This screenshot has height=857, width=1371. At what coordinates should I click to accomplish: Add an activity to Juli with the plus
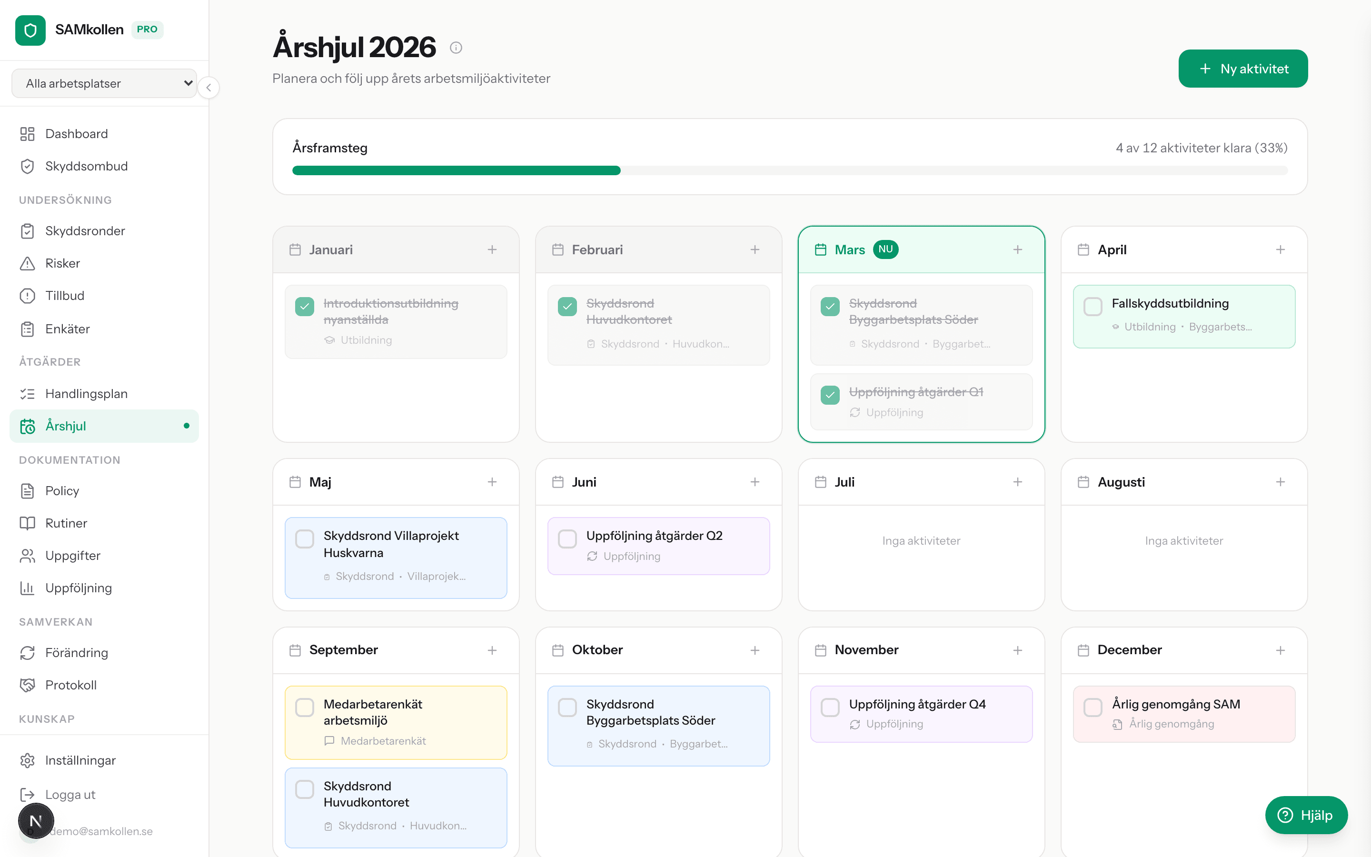coord(1017,481)
